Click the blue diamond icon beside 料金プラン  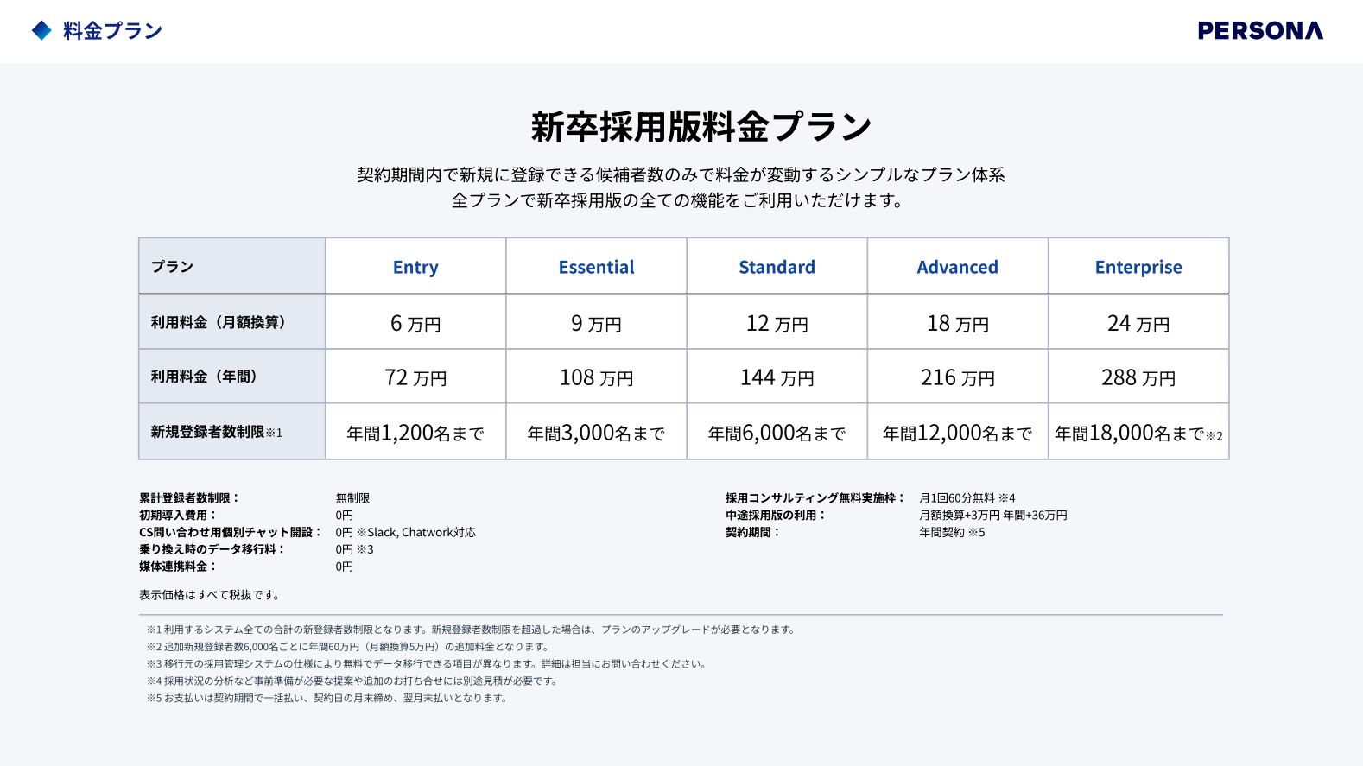(41, 31)
